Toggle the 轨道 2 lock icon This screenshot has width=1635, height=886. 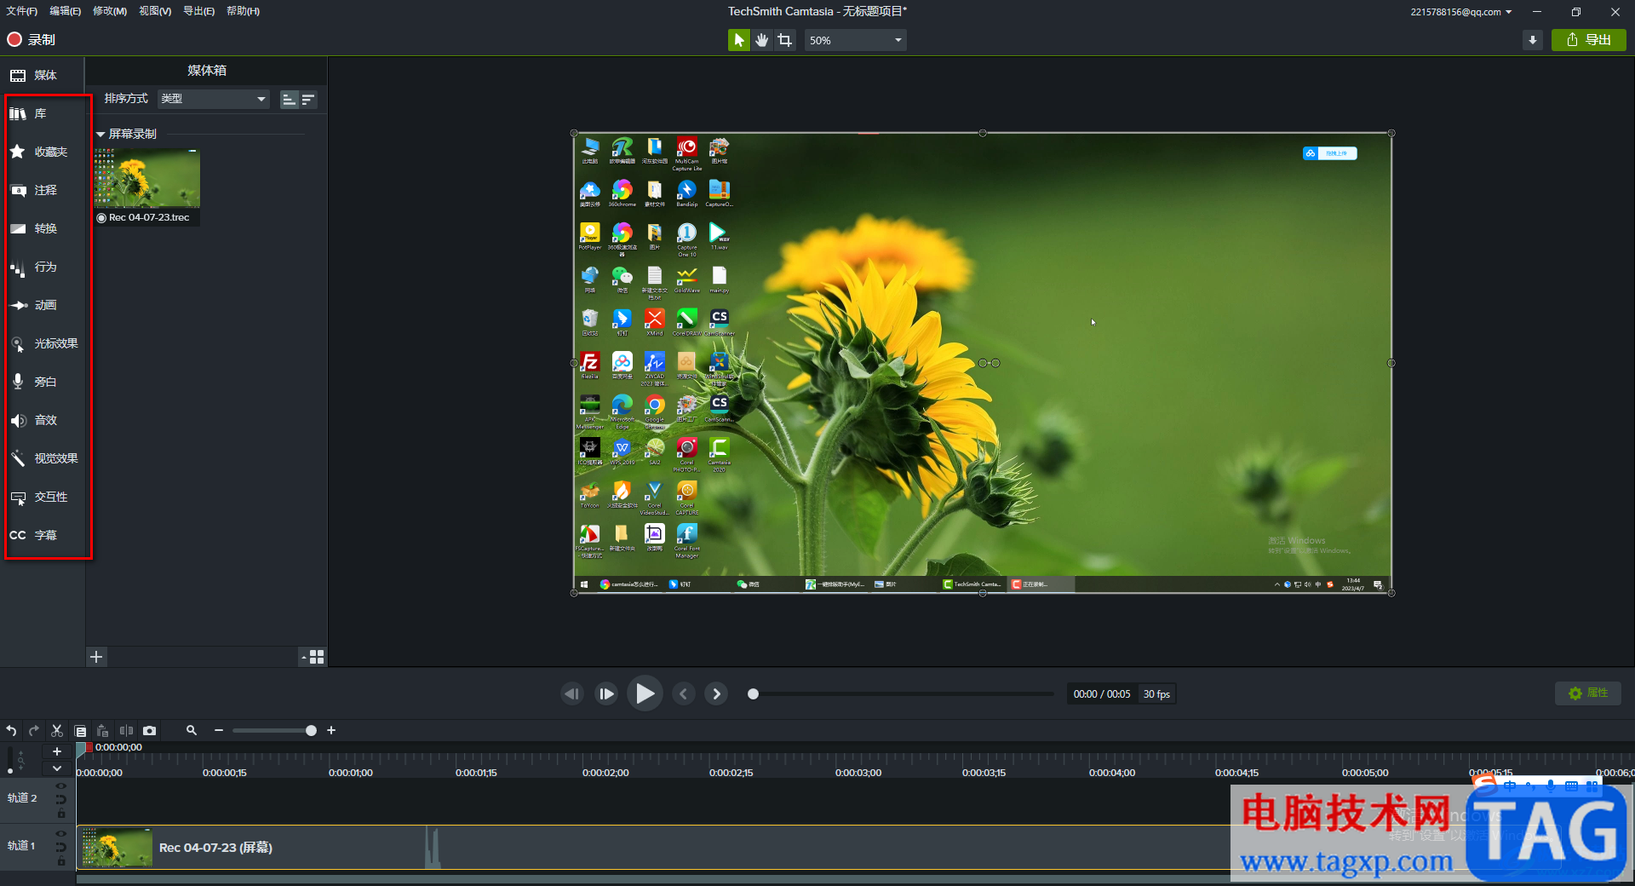tap(60, 813)
